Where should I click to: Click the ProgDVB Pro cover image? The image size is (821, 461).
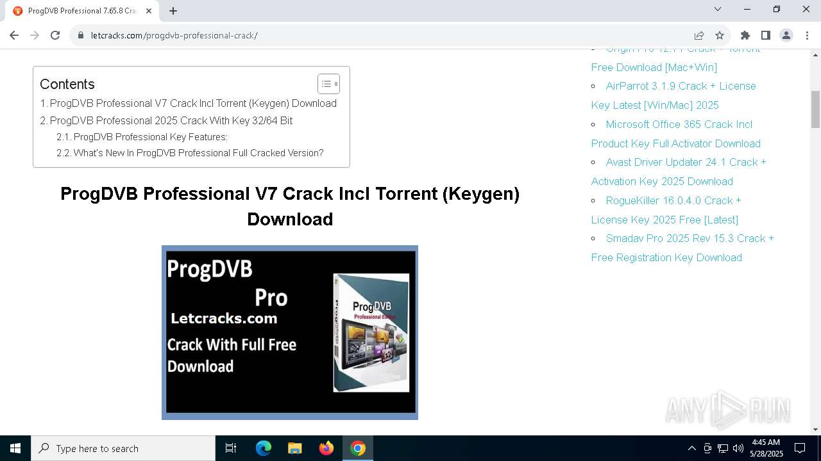point(290,332)
